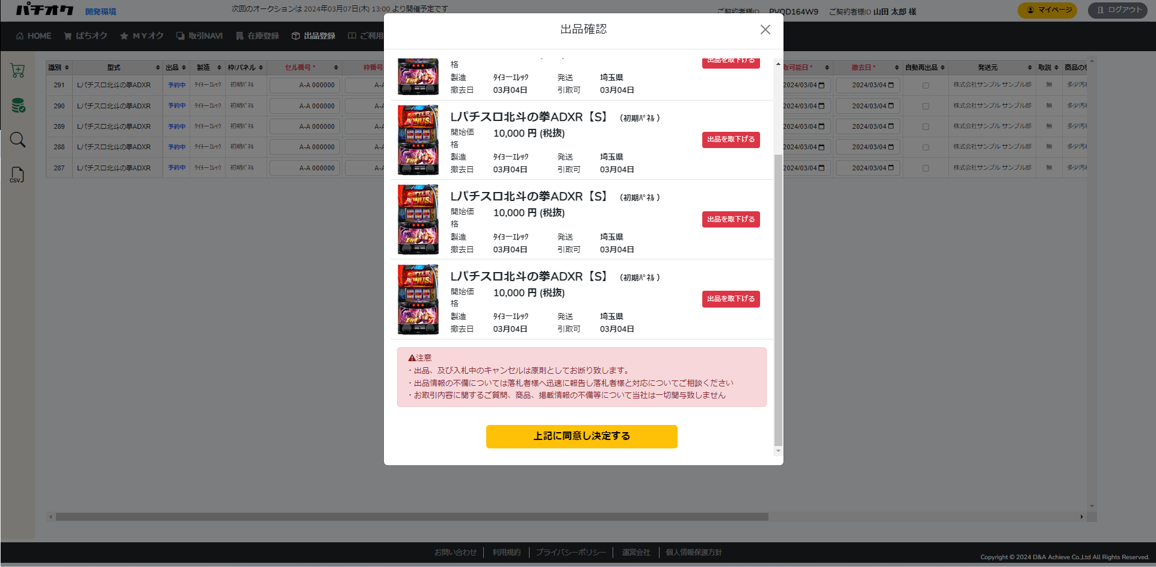Open the 利用規約 footer link
This screenshot has width=1156, height=567.
point(506,552)
